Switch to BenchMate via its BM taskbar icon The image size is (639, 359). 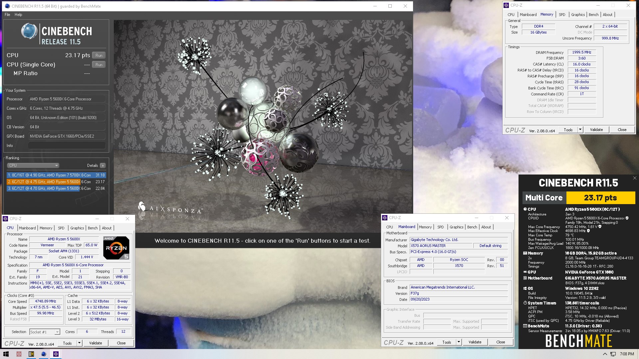pyautogui.click(x=31, y=354)
